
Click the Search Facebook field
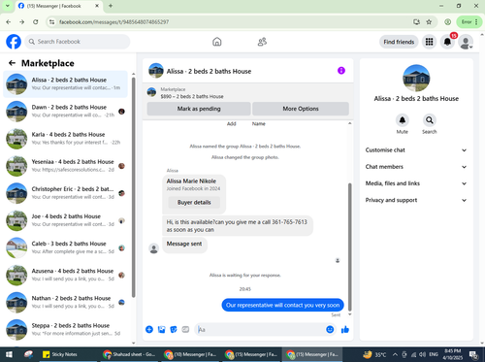[78, 42]
